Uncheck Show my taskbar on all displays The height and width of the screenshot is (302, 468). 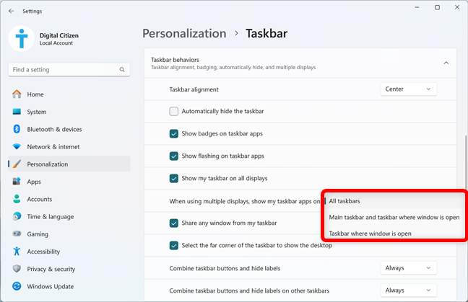(174, 179)
